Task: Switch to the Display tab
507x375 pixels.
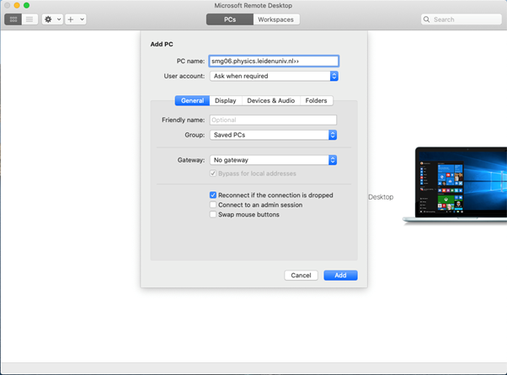Action: pos(226,100)
